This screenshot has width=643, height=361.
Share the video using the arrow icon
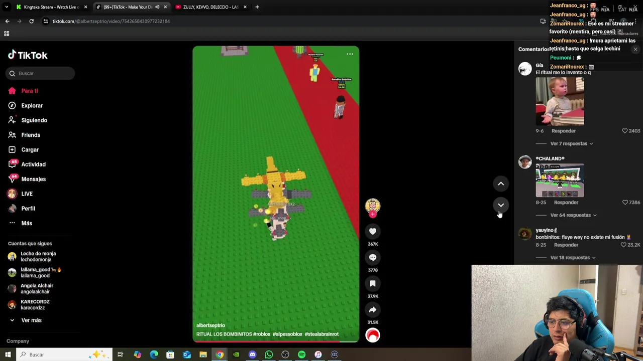pyautogui.click(x=373, y=309)
